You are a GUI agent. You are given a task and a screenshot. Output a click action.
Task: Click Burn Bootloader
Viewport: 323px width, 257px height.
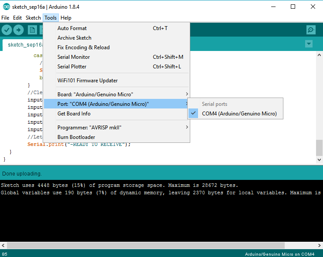[x=116, y=137]
